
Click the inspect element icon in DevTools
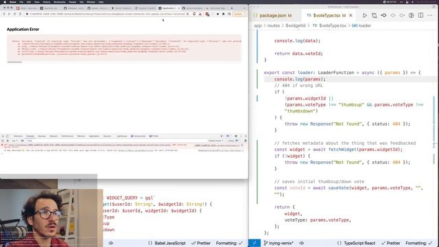(3, 136)
